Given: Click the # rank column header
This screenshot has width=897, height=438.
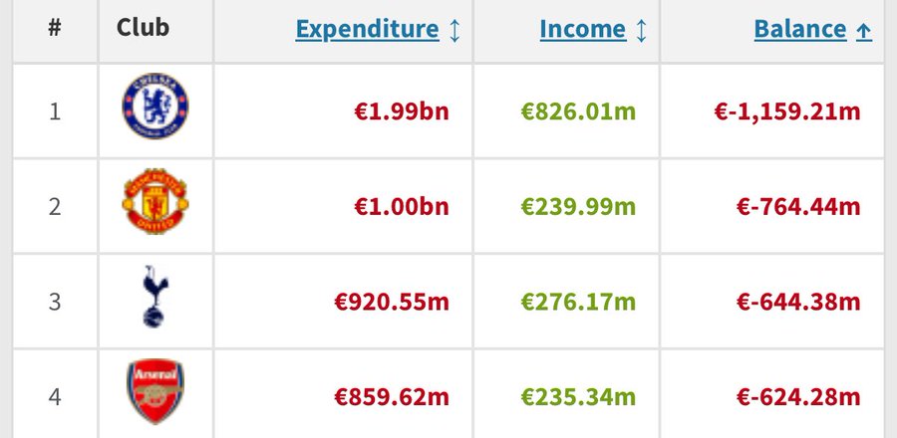Looking at the screenshot, I should click(55, 27).
